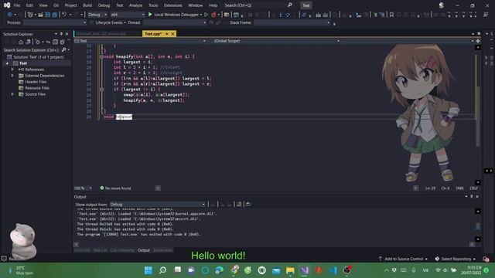Open the File menu
Image resolution: width=495 pixels, height=278 pixels.
pos(17,5)
